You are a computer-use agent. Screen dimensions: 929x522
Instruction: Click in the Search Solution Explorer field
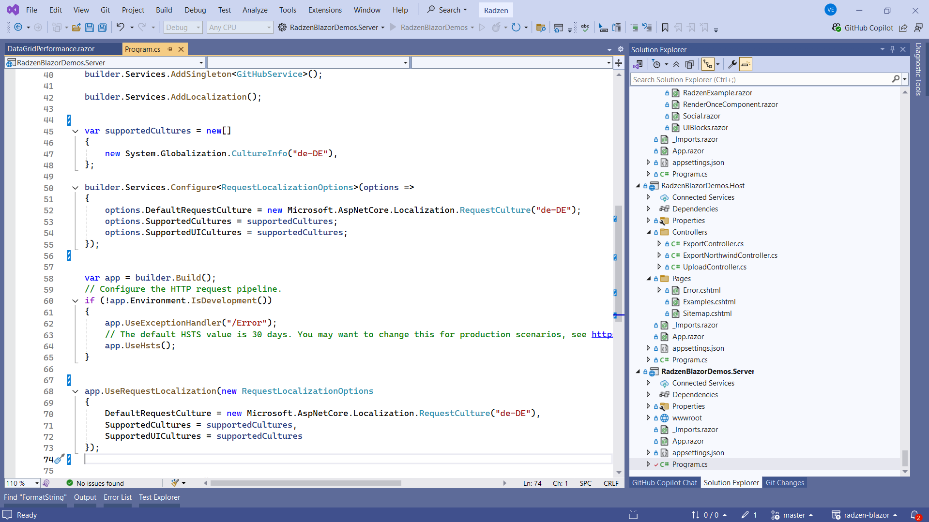tap(761, 79)
